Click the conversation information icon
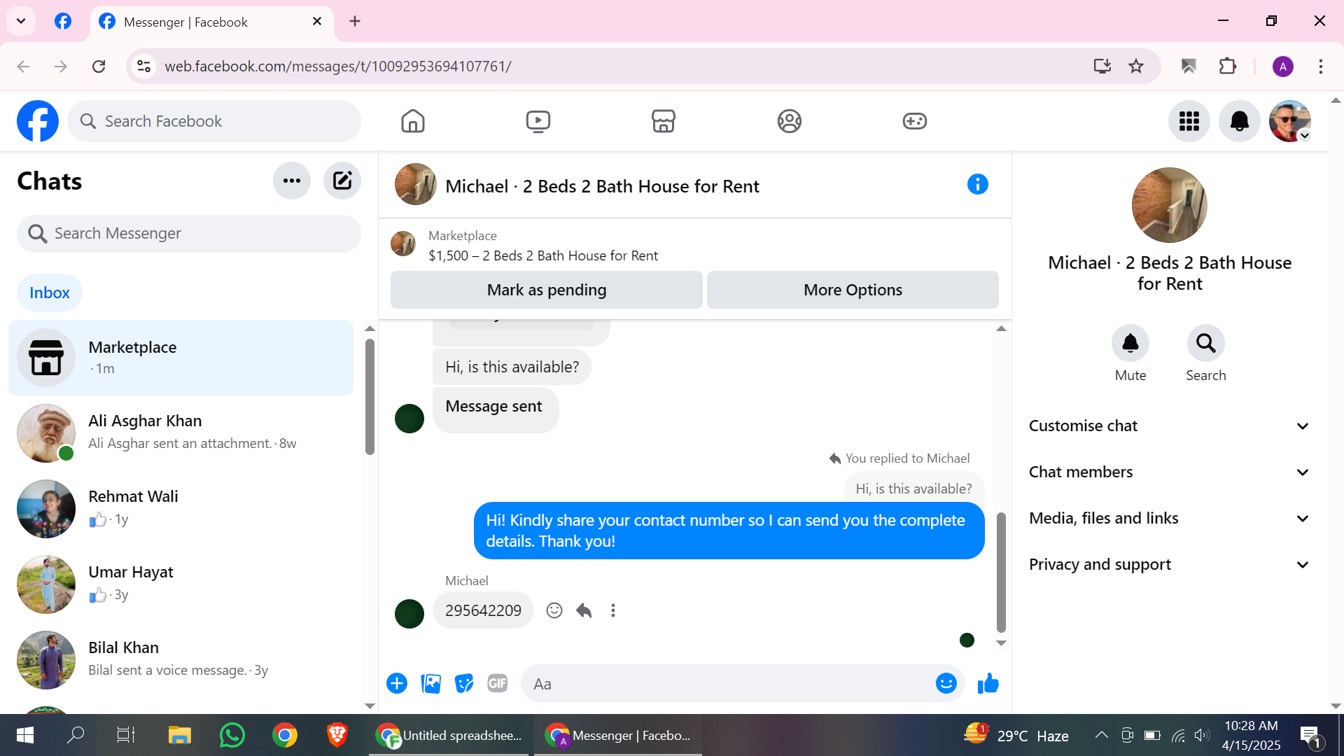 click(977, 185)
